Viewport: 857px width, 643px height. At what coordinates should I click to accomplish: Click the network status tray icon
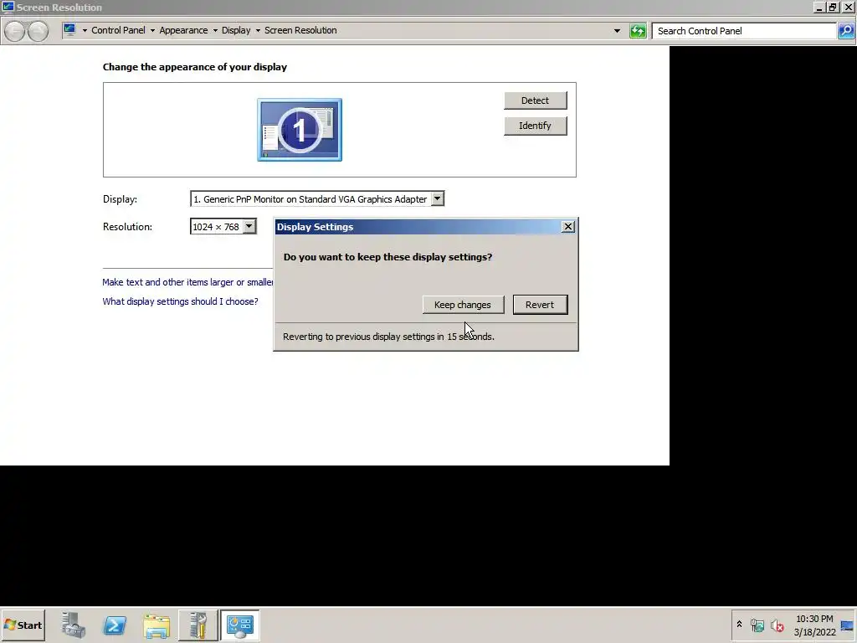757,625
